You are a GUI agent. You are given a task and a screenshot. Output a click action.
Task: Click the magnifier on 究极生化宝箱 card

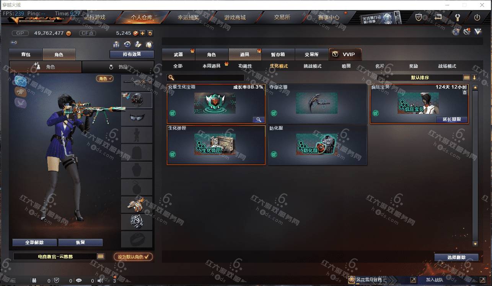[259, 120]
